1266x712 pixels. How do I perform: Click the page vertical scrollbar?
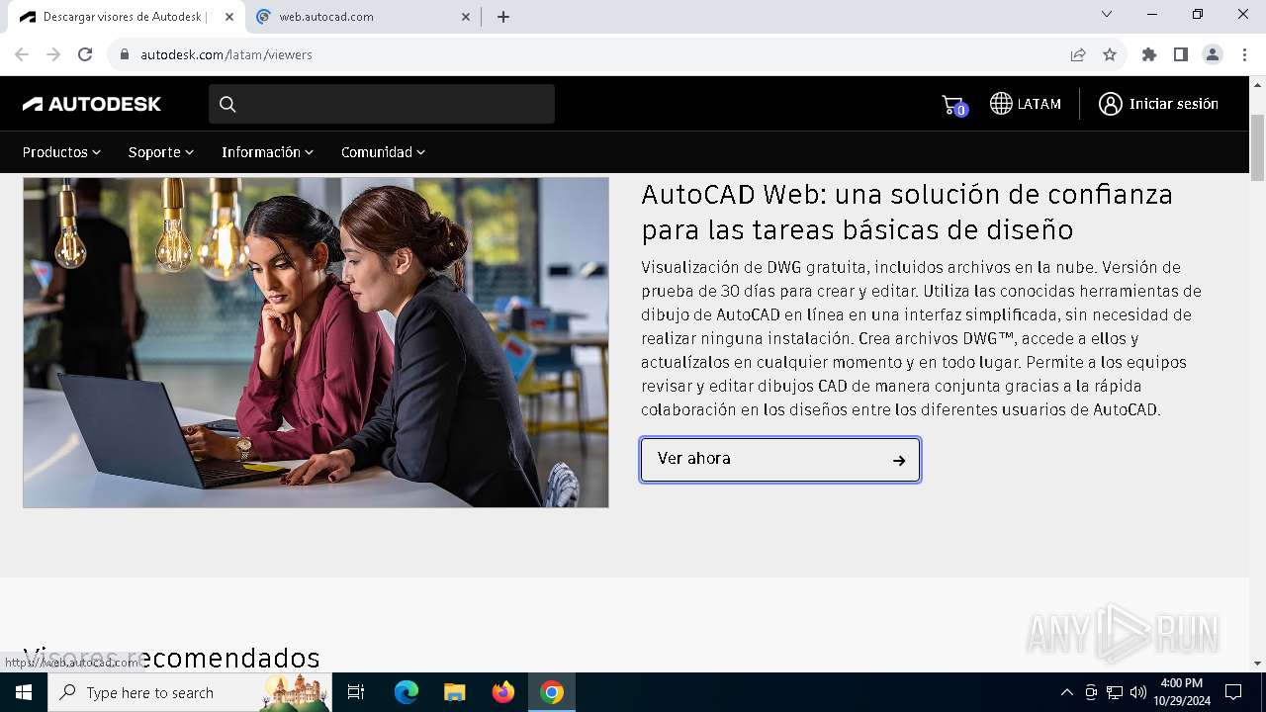pyautogui.click(x=1257, y=146)
